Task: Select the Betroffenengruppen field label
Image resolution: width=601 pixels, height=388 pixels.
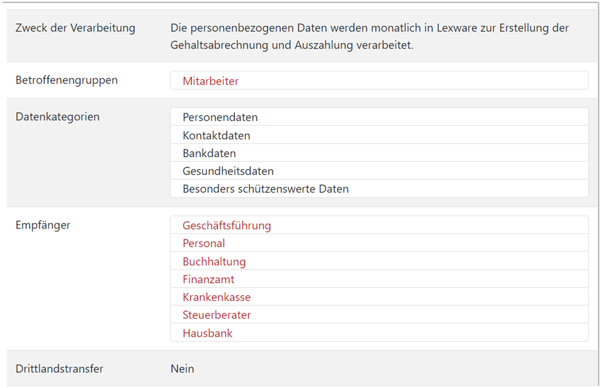Action: [x=66, y=80]
